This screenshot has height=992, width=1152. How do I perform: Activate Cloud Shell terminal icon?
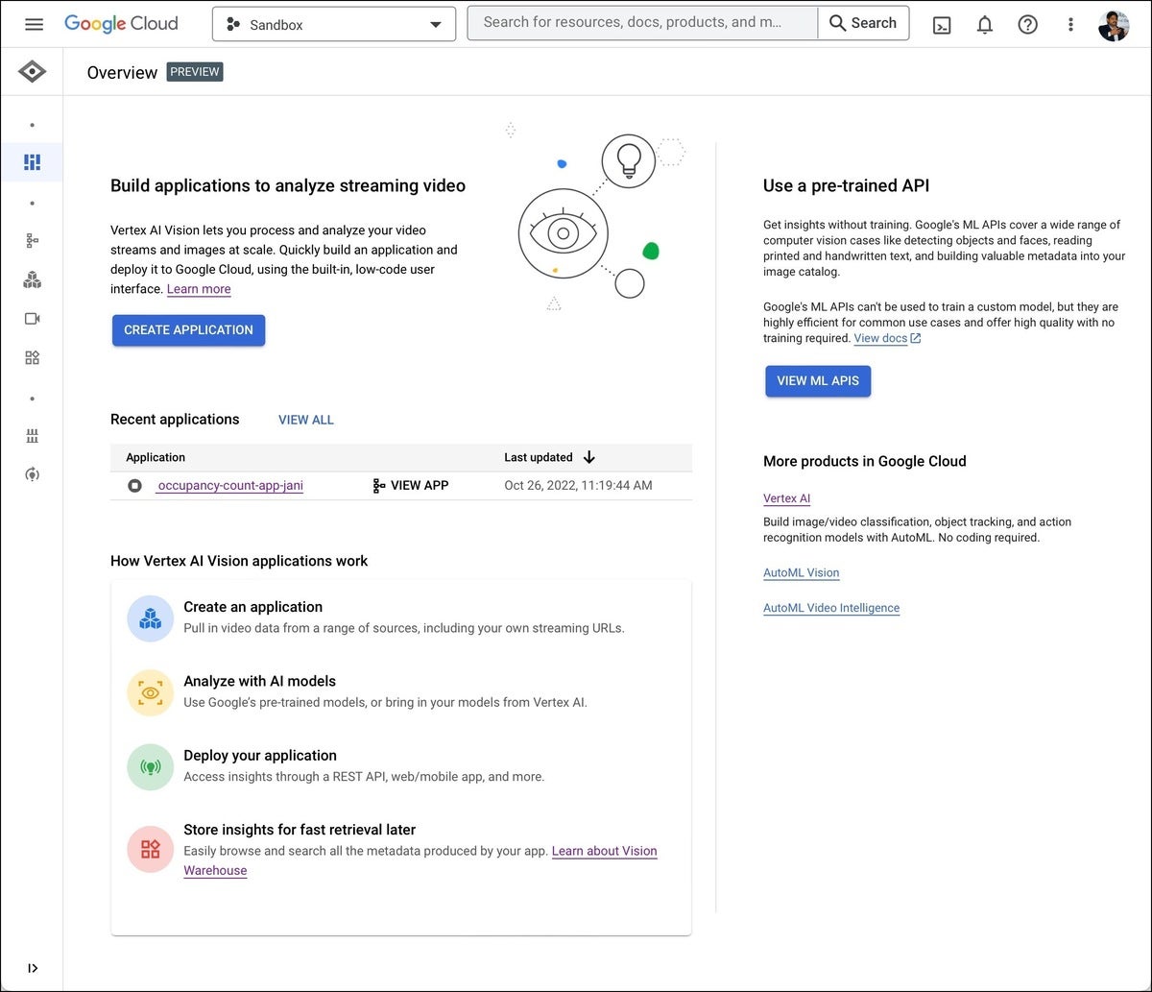(x=942, y=25)
